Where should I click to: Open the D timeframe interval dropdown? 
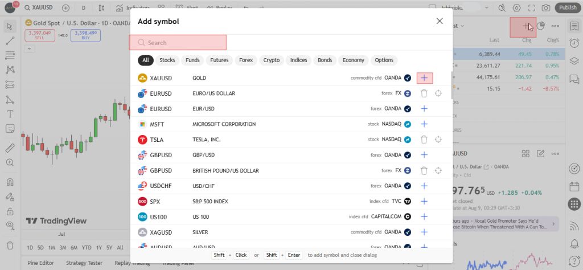pyautogui.click(x=83, y=8)
